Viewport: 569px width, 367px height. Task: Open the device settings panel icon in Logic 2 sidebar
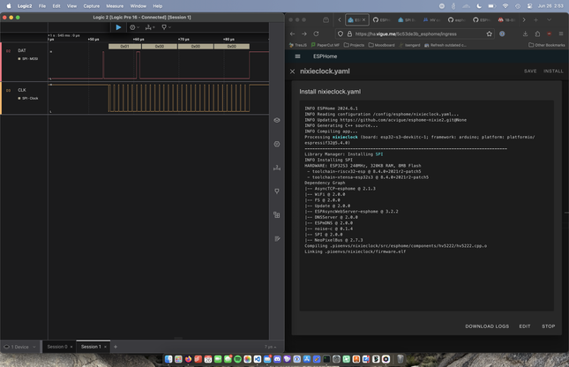tap(277, 120)
